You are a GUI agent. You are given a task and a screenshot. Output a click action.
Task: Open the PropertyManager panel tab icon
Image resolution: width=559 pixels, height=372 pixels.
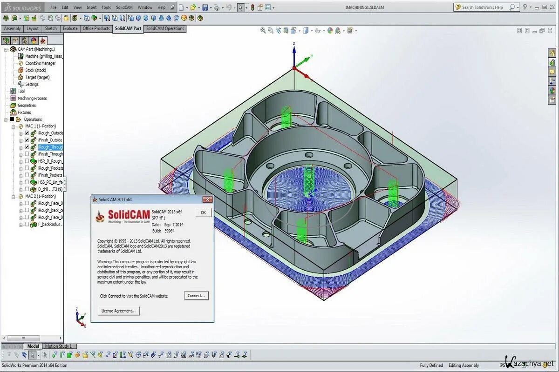(15, 41)
